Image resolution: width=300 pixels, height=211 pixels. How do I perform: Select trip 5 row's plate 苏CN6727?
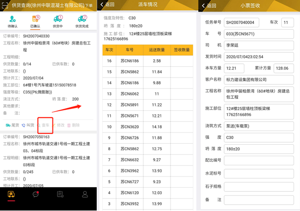click(129, 182)
